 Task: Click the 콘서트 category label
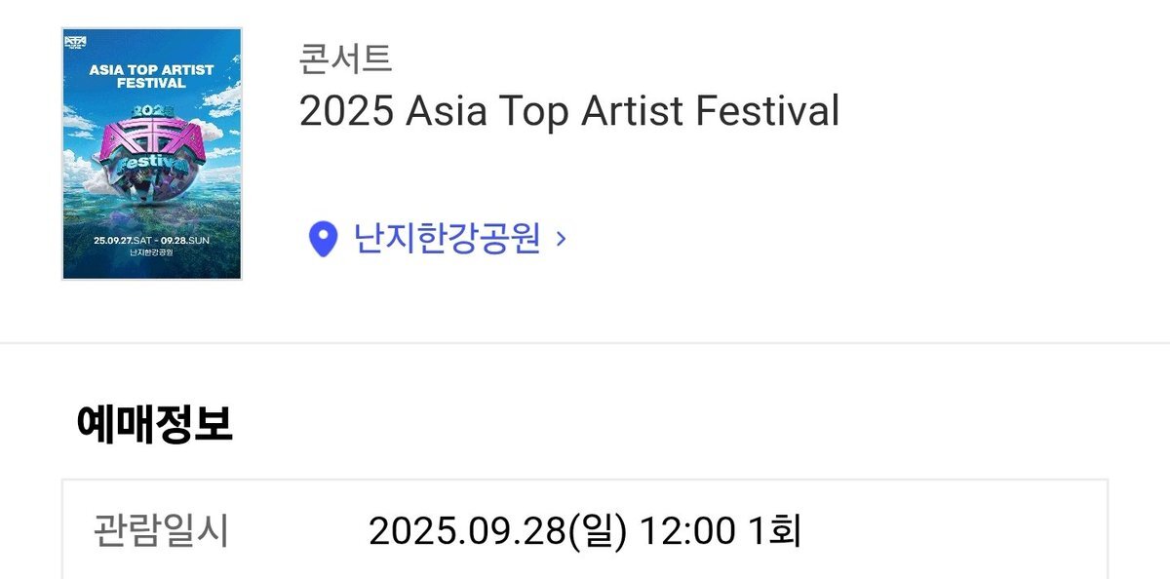pos(345,58)
